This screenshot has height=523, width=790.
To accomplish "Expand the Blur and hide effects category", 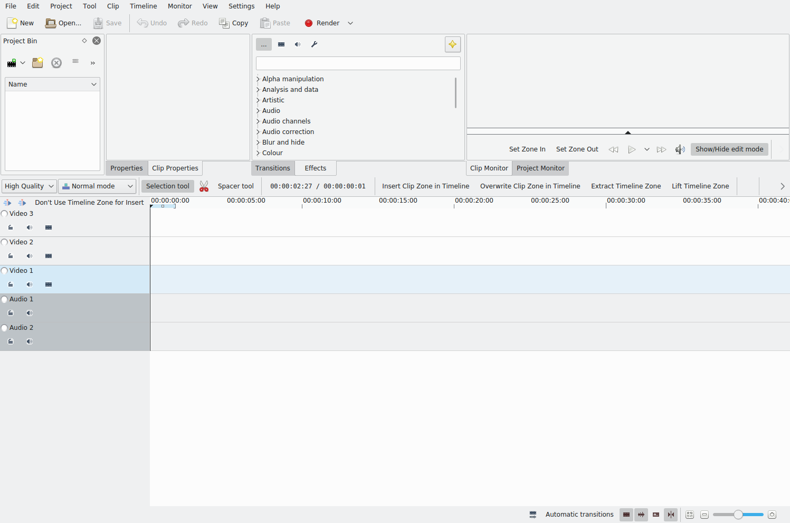I will pos(258,142).
